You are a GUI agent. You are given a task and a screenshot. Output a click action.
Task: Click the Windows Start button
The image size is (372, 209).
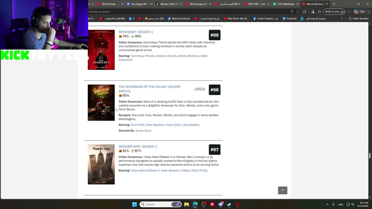pyautogui.click(x=135, y=204)
